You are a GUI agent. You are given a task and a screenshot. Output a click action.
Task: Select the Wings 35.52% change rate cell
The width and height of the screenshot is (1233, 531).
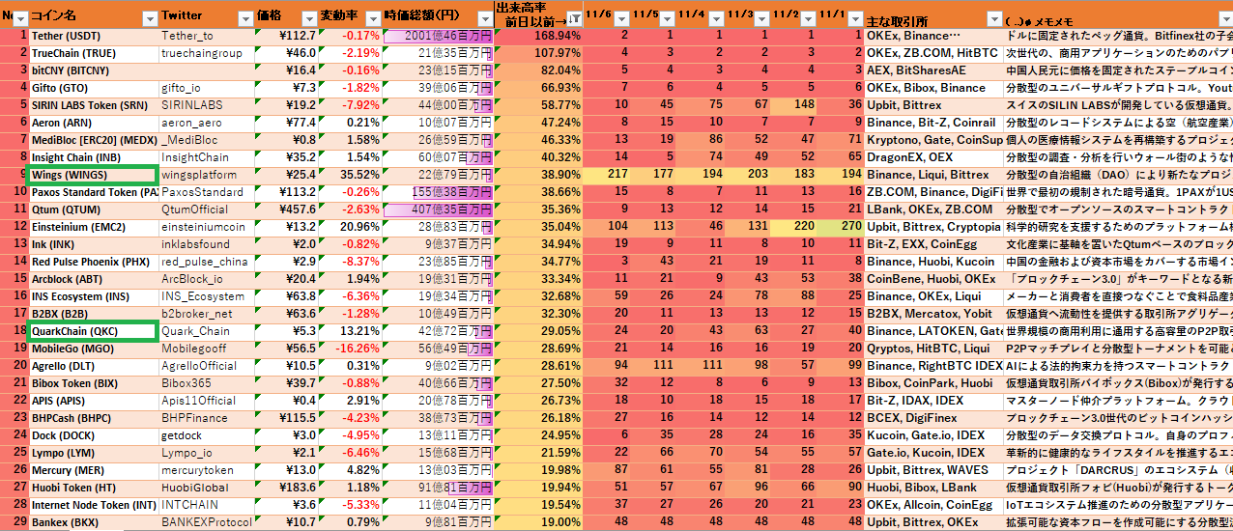350,175
